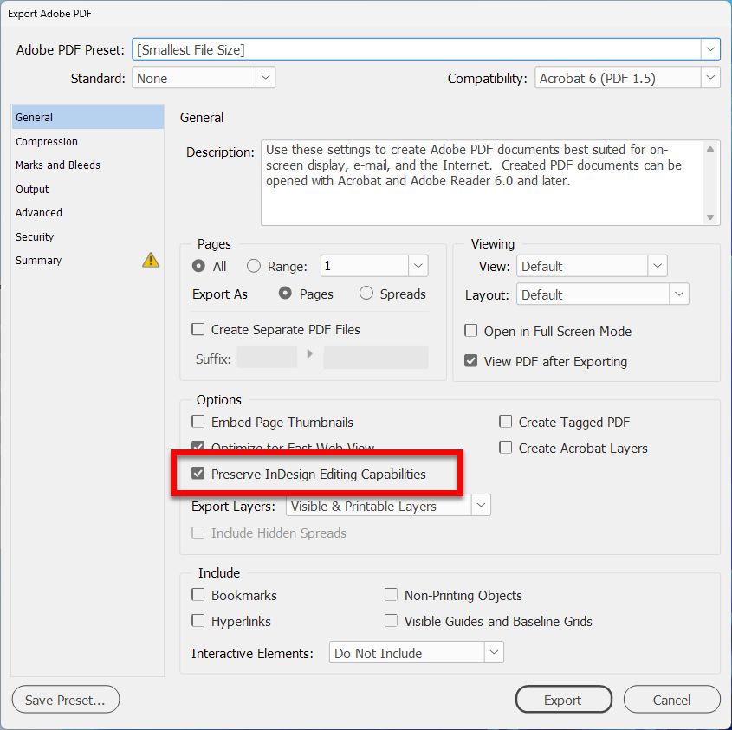Enable Visible Guides and Baseline Grids
The width and height of the screenshot is (732, 730).
pos(391,621)
